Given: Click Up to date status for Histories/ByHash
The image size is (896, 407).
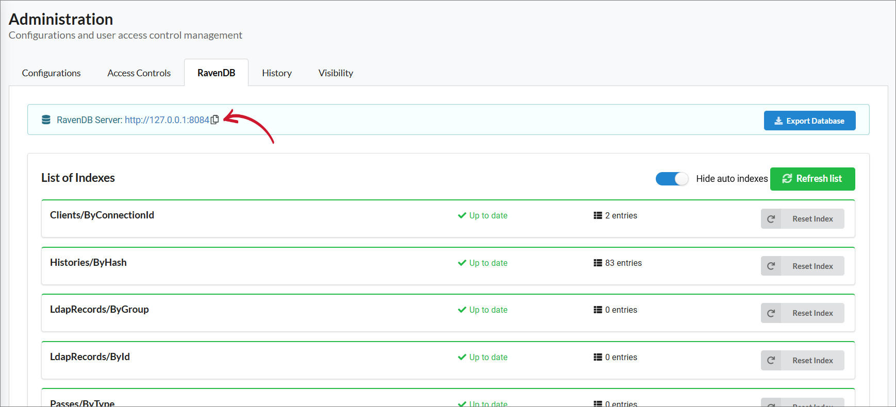Looking at the screenshot, I should 488,263.
